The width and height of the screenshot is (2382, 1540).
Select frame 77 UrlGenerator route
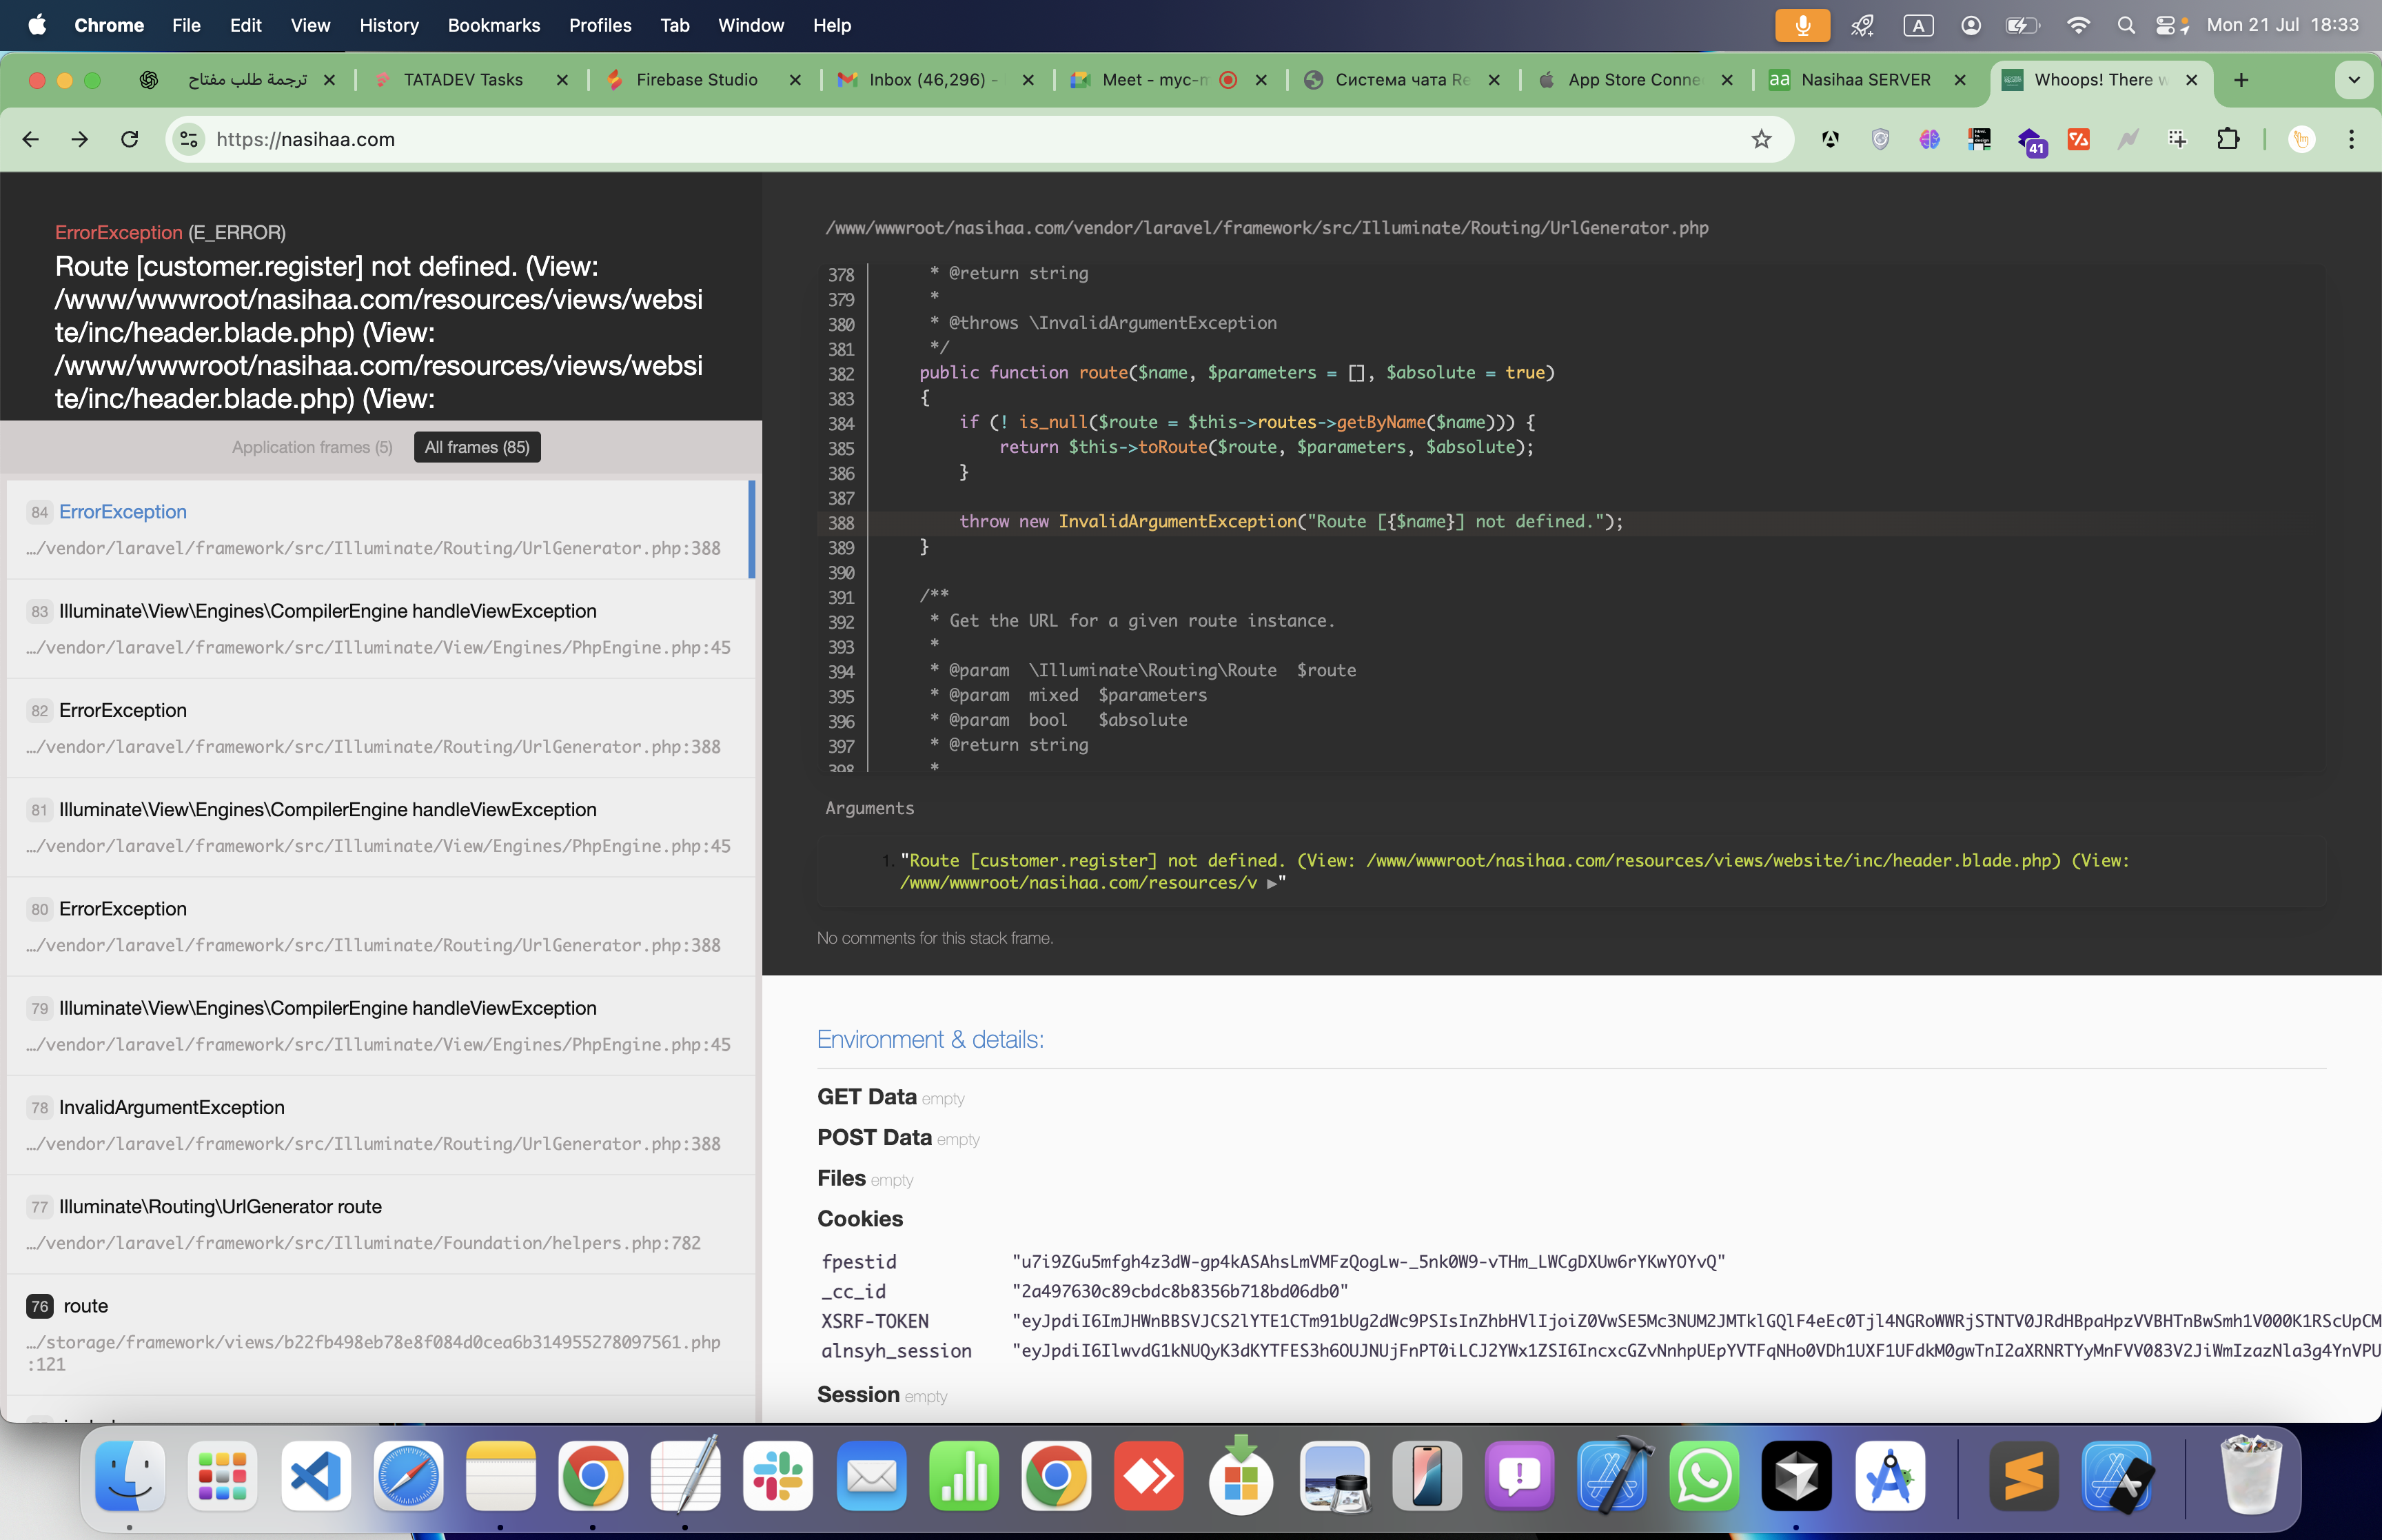pyautogui.click(x=380, y=1224)
